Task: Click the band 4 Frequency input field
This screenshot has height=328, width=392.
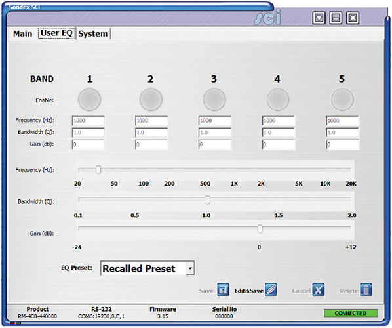Action: [279, 121]
